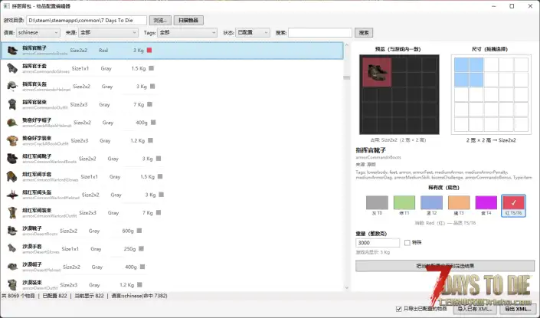Select the 勤奋好学装束 armorCrackABookOutfit shirt icon
Viewport: 540px width, 318px height.
click(x=12, y=140)
